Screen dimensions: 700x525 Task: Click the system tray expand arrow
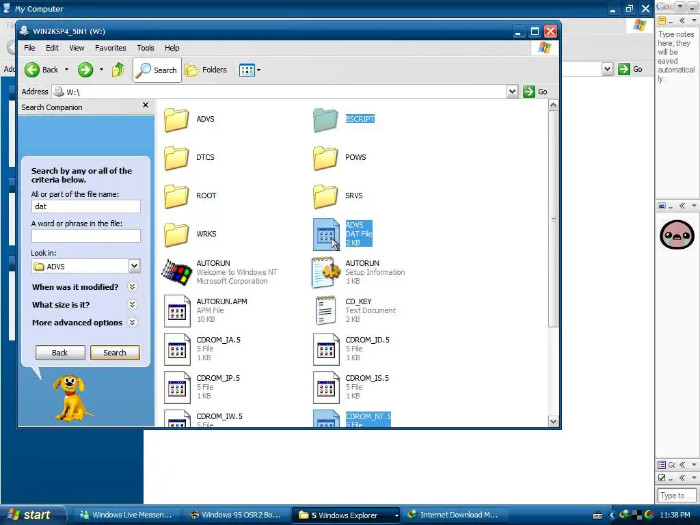(x=612, y=515)
